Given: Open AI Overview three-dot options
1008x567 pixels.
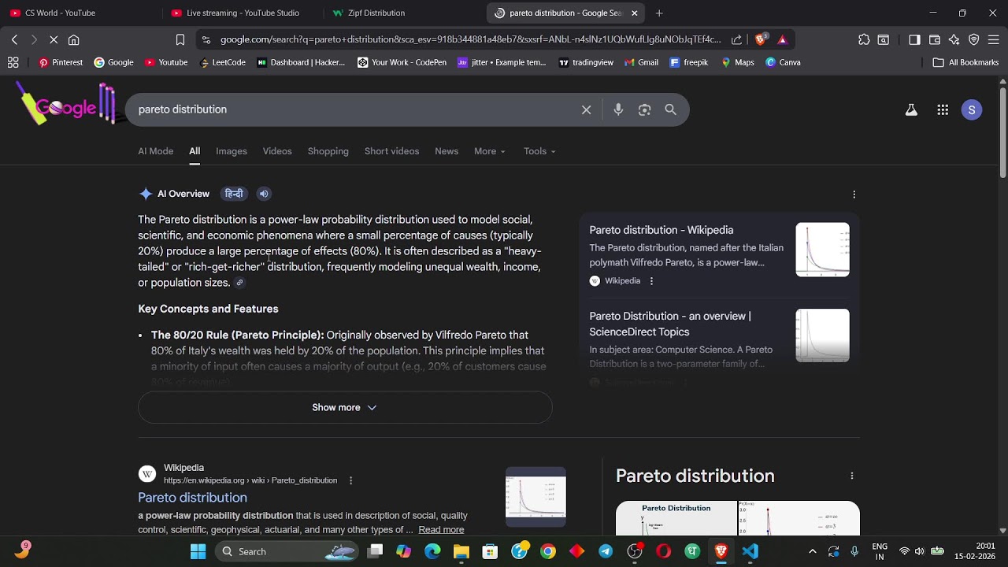Looking at the screenshot, I should click(x=854, y=195).
